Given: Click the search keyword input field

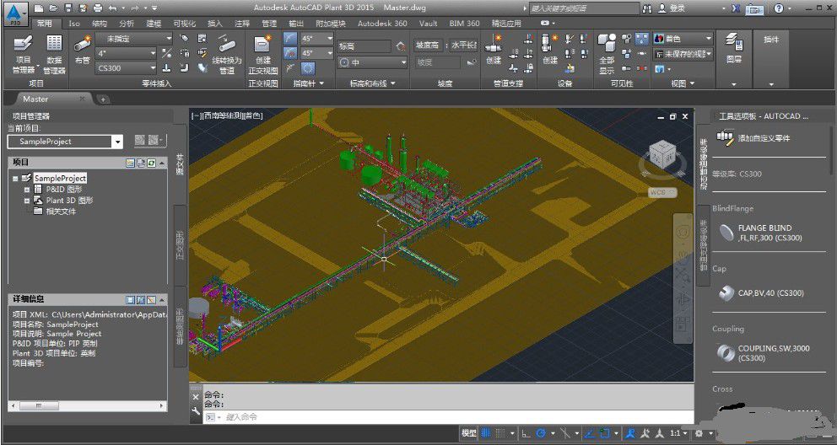Looking at the screenshot, I should 583,8.
